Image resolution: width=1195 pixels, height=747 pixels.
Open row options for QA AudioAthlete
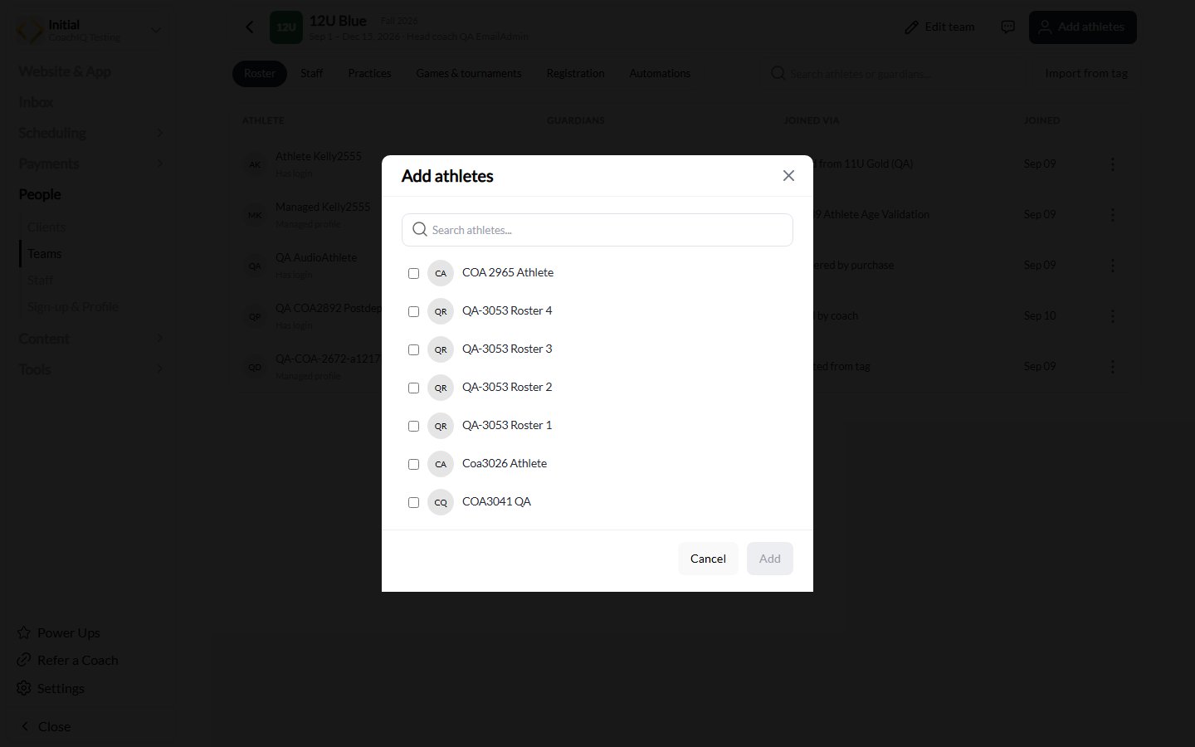(1113, 266)
